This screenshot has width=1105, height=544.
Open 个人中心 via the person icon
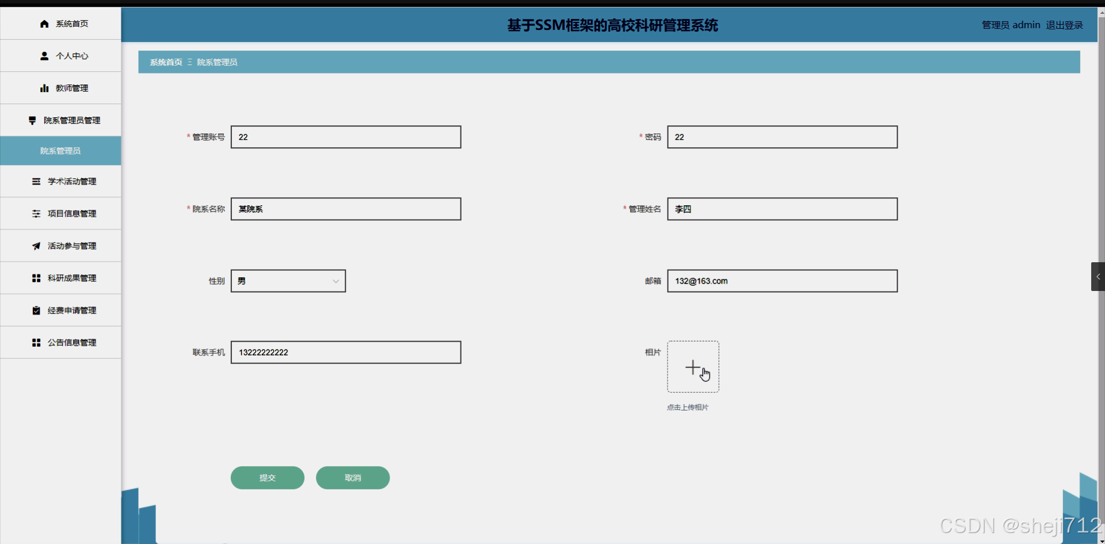coord(44,56)
